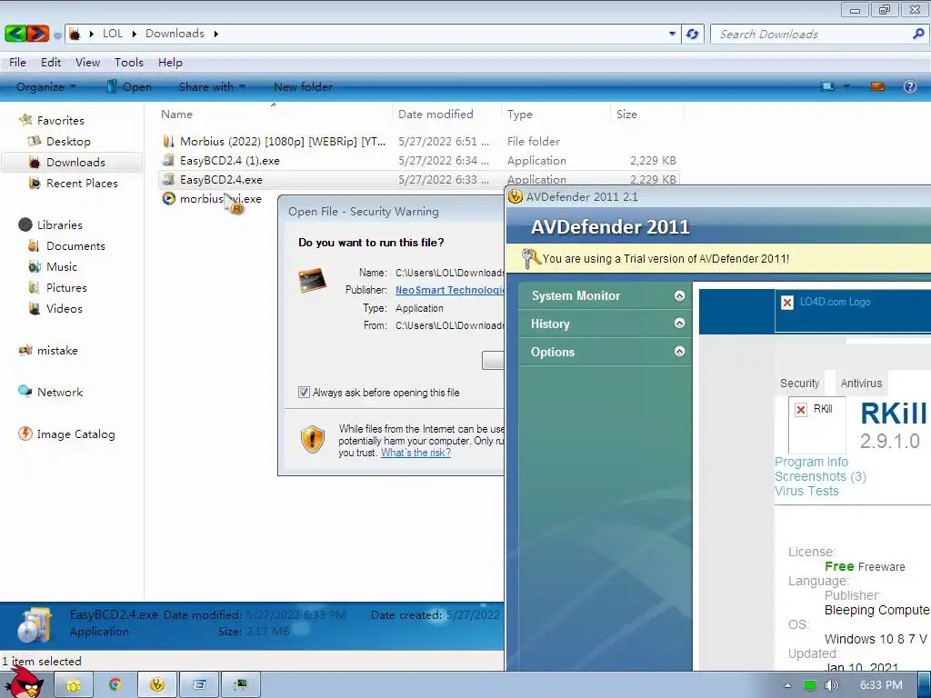Open the Documents library
Screen dimensions: 931x698
(x=75, y=245)
